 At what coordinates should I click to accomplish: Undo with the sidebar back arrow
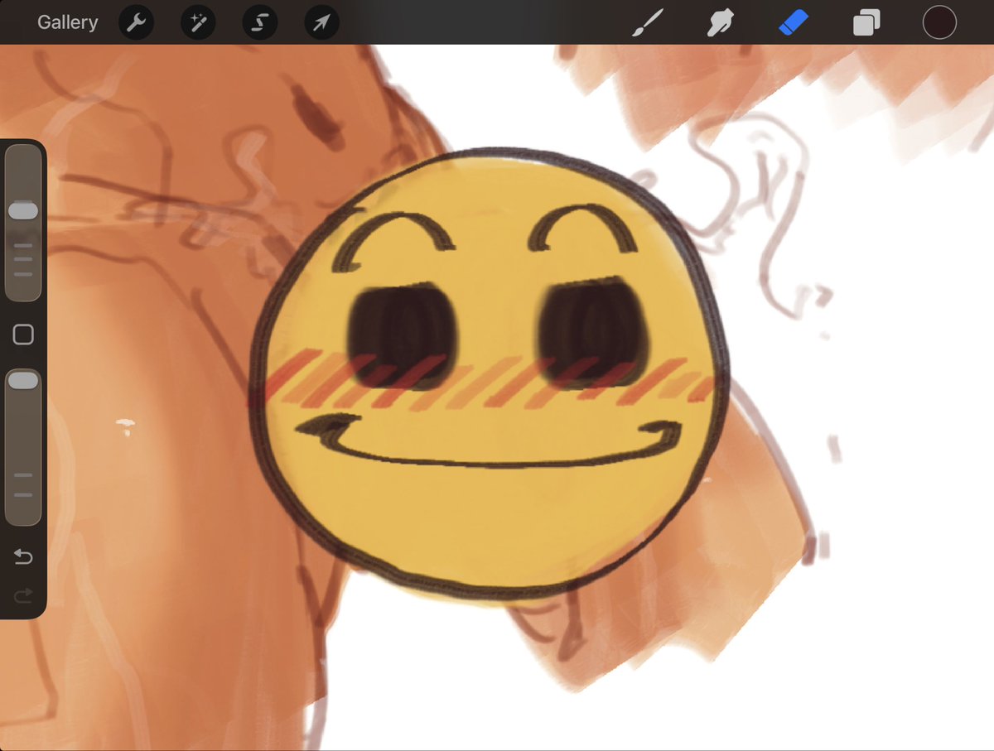click(x=23, y=557)
